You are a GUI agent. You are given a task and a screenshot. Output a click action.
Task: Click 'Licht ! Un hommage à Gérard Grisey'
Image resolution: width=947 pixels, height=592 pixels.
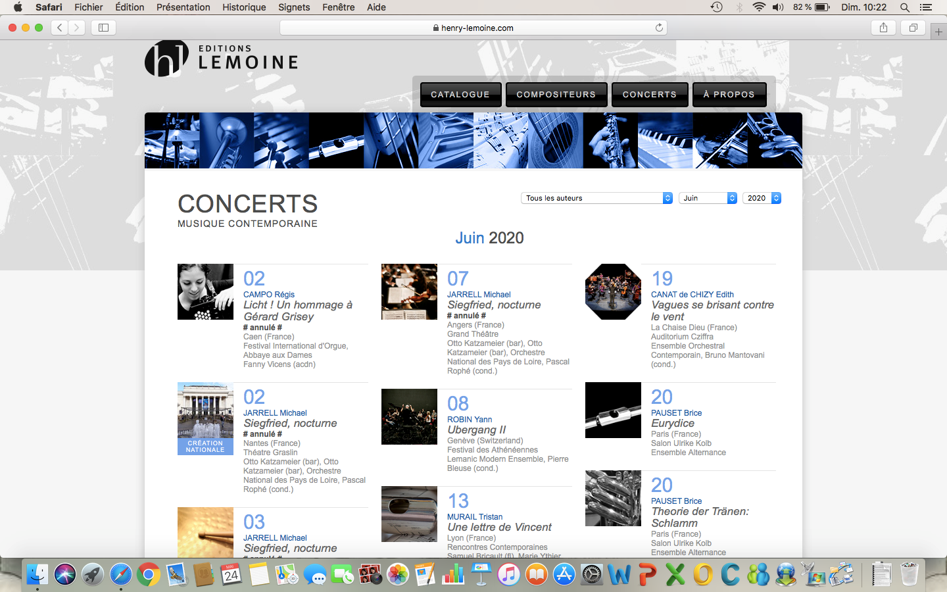(298, 311)
